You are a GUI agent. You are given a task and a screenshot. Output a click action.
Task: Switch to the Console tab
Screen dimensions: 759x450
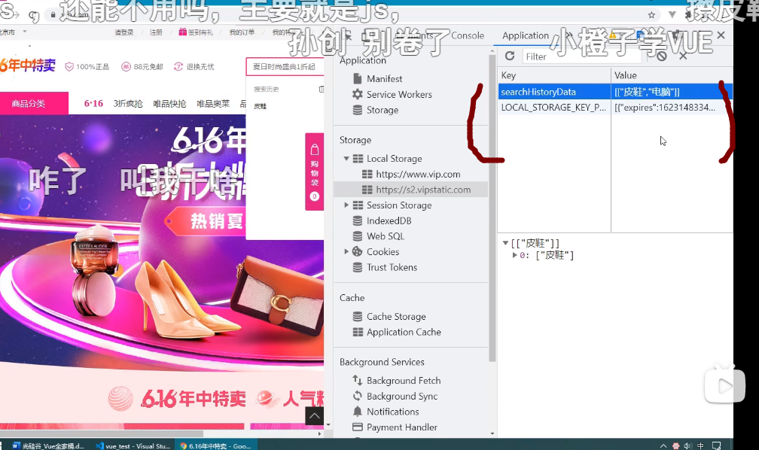[x=467, y=36]
